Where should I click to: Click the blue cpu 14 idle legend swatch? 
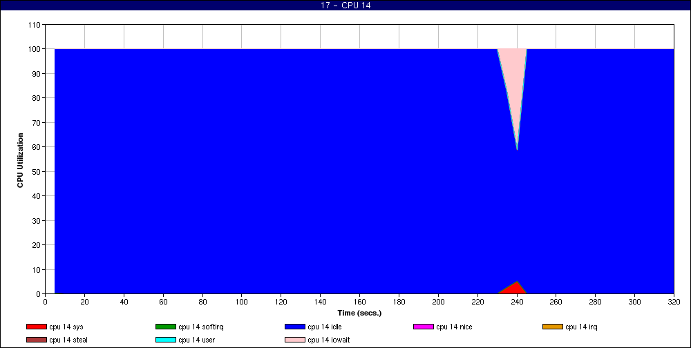(x=295, y=327)
